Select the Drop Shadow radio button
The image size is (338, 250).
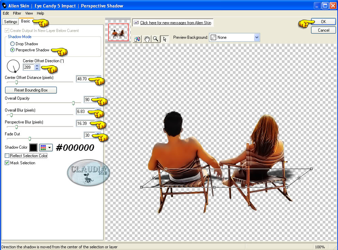coord(13,44)
